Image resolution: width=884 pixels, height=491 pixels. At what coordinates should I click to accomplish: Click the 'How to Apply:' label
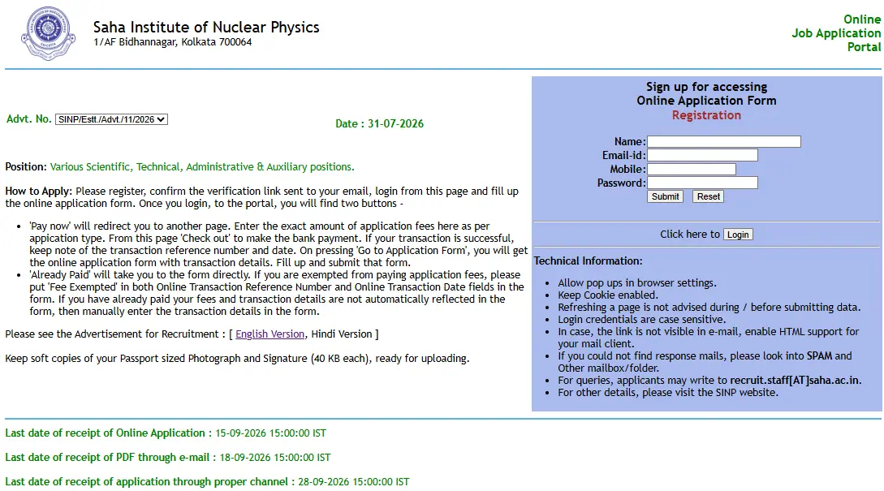tap(39, 191)
